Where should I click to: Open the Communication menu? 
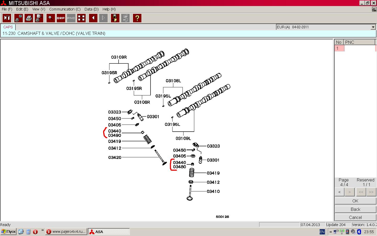(x=65, y=9)
